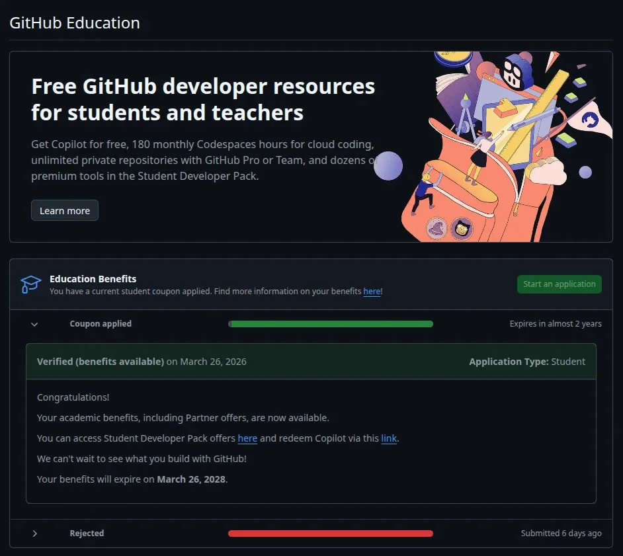Open the 'here' link about your benefits
The width and height of the screenshot is (623, 556).
tap(372, 291)
